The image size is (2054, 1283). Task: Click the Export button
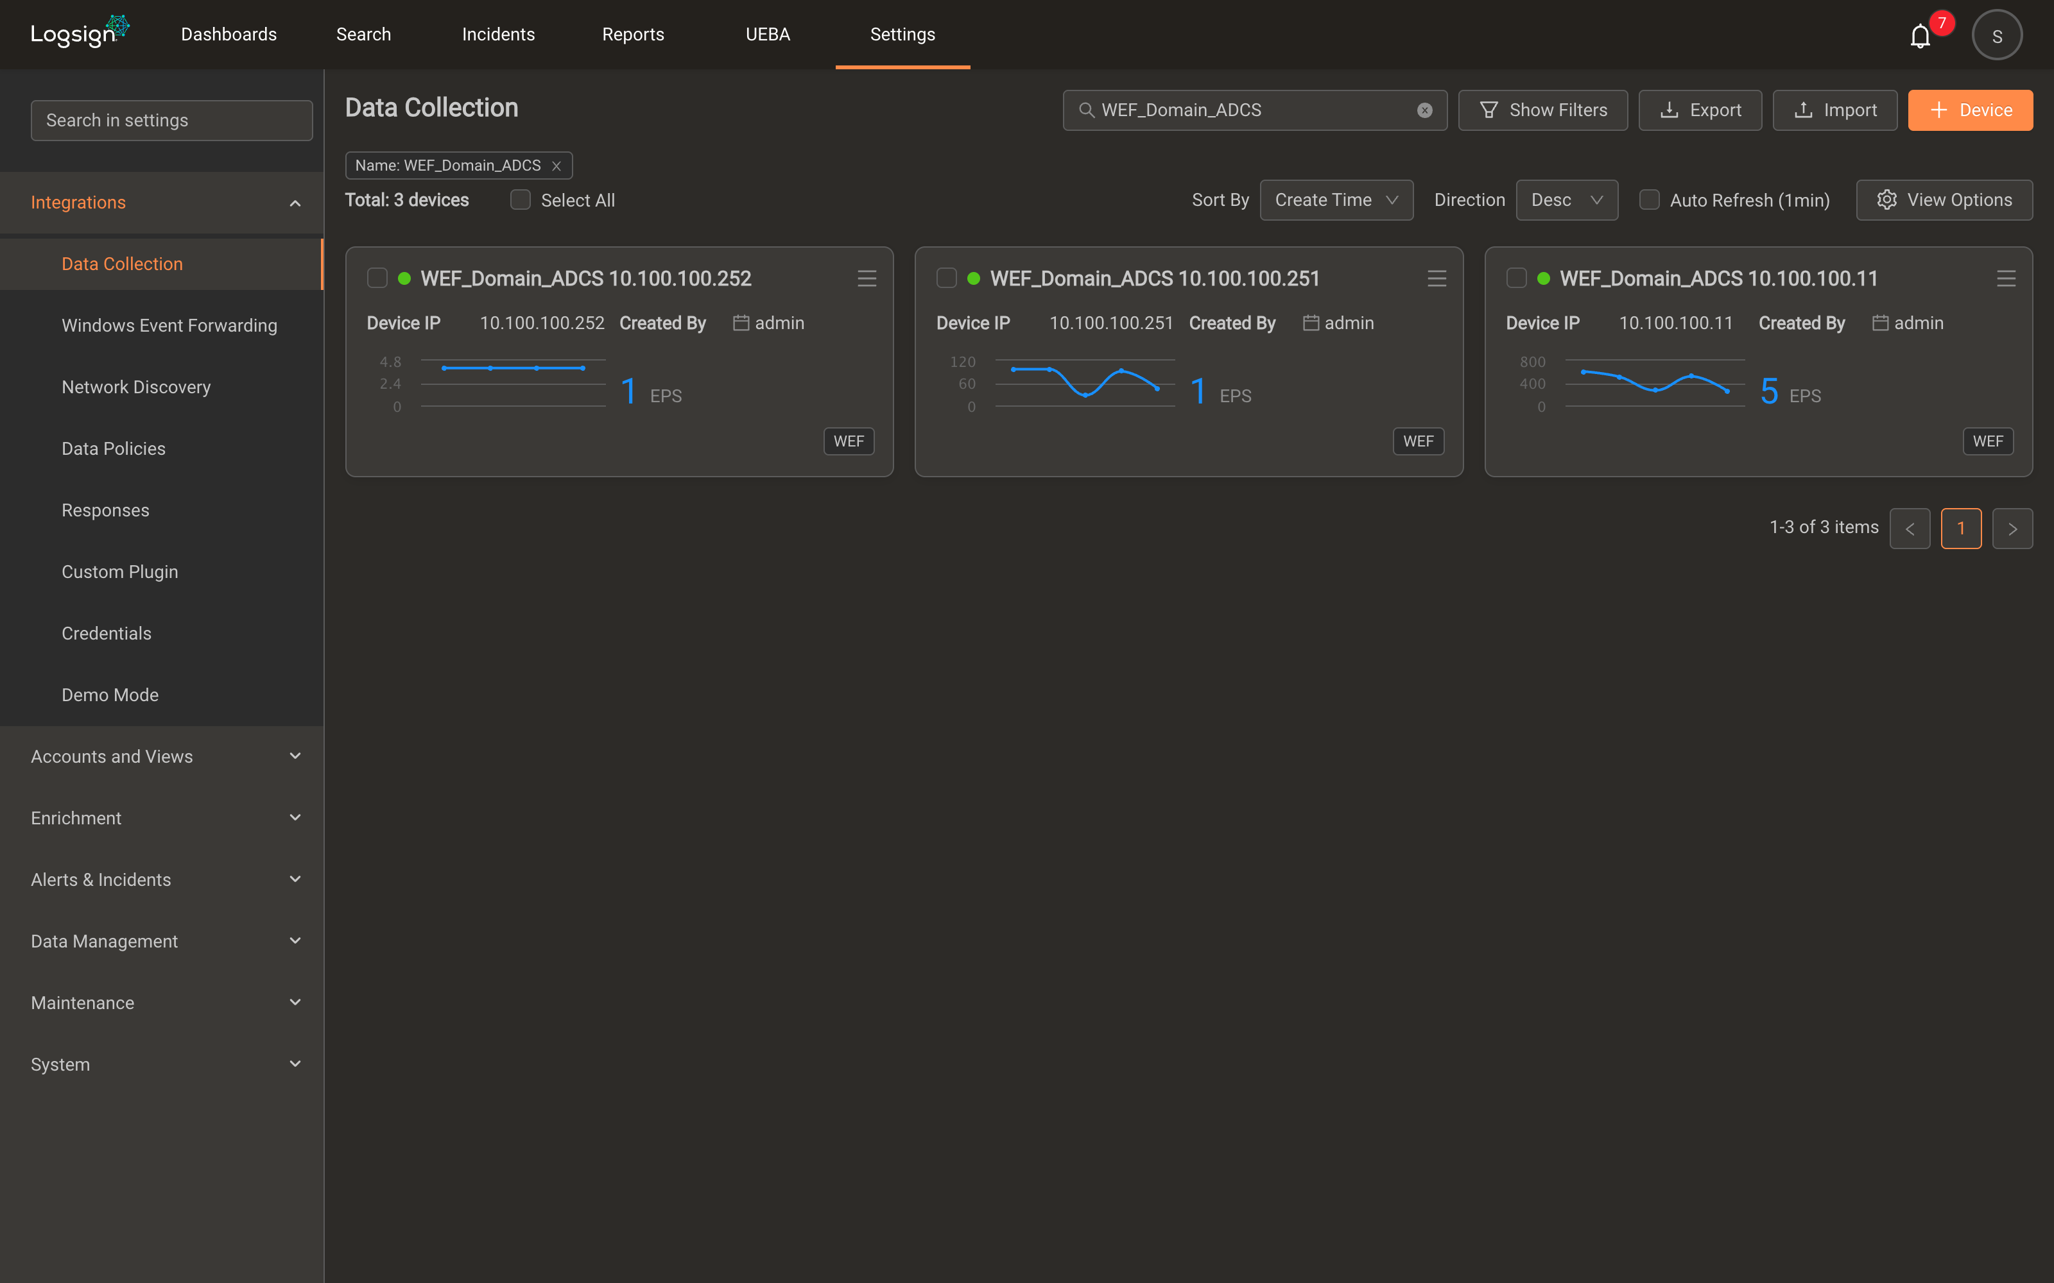click(1699, 110)
